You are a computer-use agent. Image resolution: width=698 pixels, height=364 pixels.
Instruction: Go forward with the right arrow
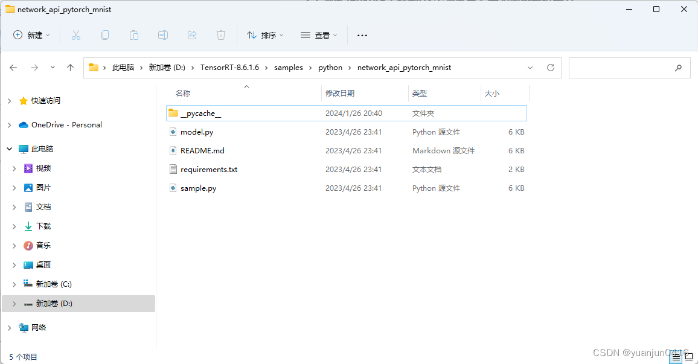click(34, 68)
